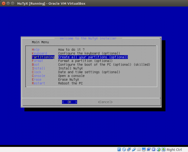Choose Install from the main menu
The height and width of the screenshot is (152, 188).
click(x=39, y=68)
